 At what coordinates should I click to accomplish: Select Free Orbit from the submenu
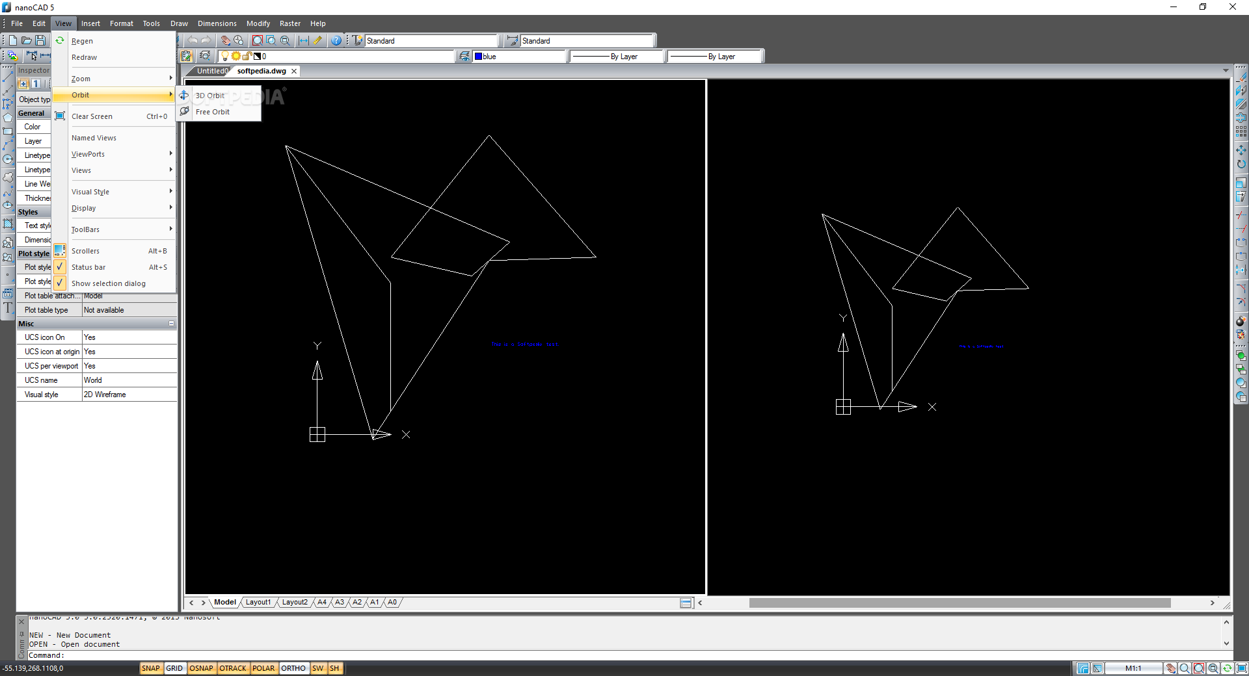pyautogui.click(x=219, y=112)
